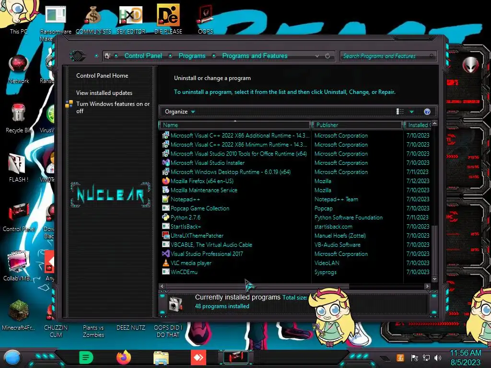The width and height of the screenshot is (491, 368).
Task: Select Notepad++ in the program list
Action: tap(296, 199)
